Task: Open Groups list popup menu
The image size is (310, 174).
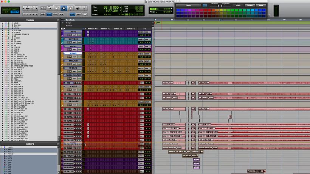Action: (x=58, y=144)
